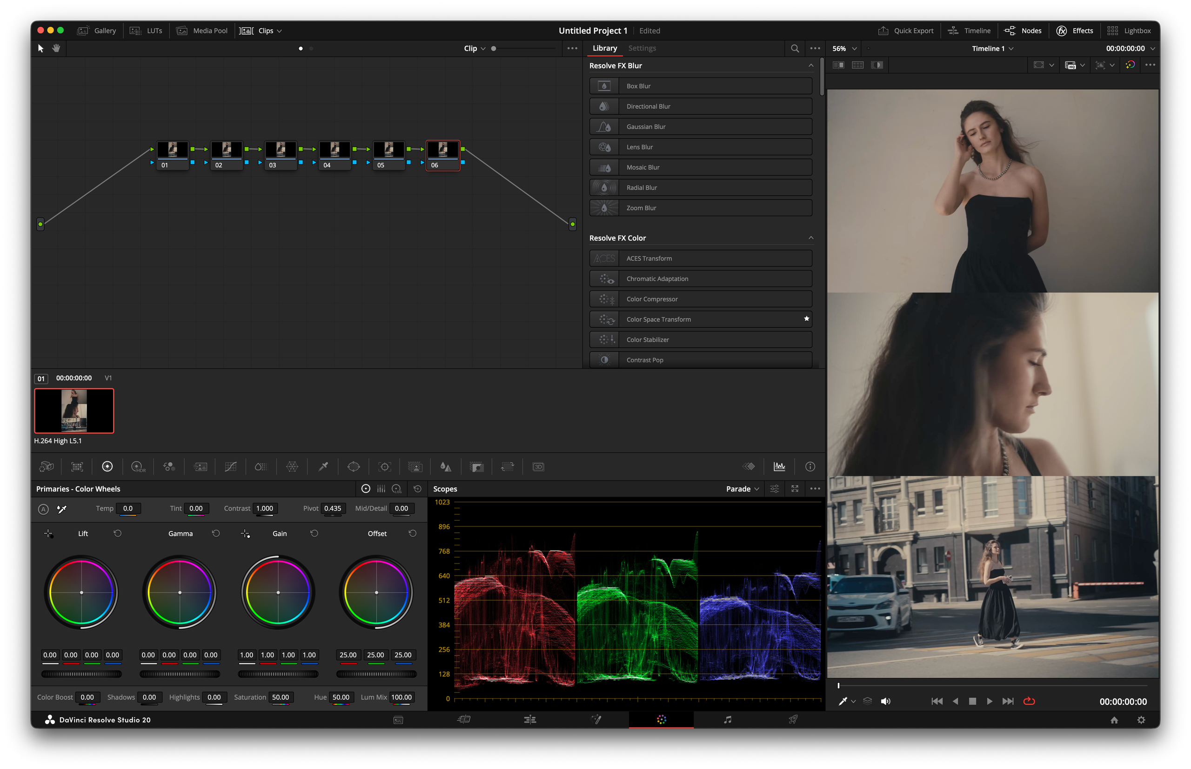Collapse the Resolve FX Blur section
Viewport: 1191px width, 769px height.
810,66
